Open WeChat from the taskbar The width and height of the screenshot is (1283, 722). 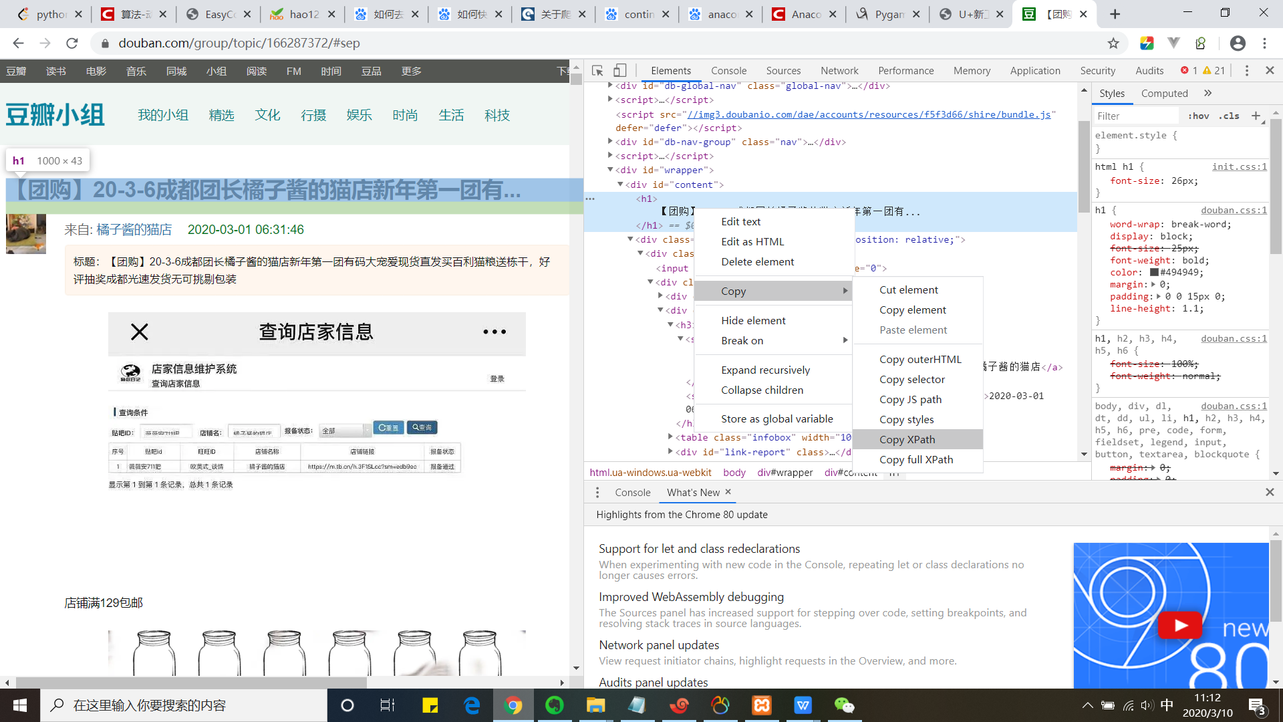coord(844,705)
